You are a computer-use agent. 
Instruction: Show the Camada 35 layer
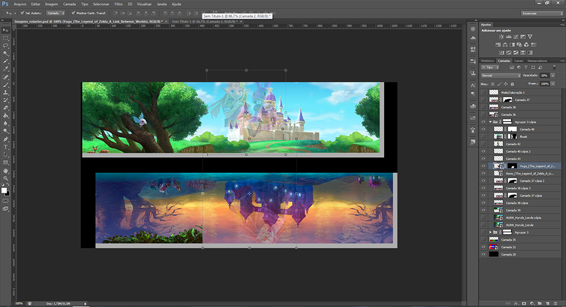click(483, 240)
